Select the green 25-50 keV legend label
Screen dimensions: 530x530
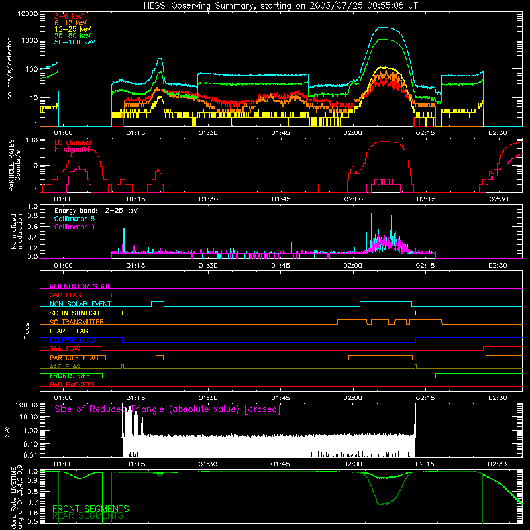73,36
